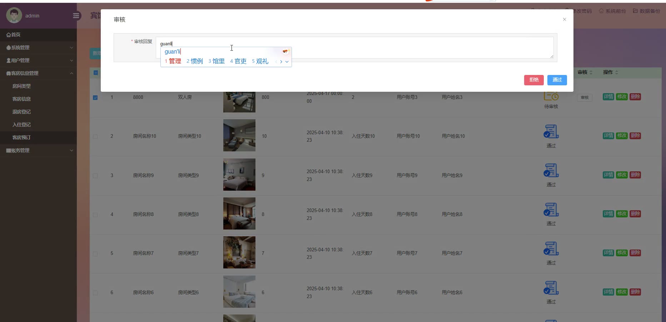The height and width of the screenshot is (322, 666).
Task: Click the room thumbnail image in row 3
Action: pyautogui.click(x=239, y=175)
